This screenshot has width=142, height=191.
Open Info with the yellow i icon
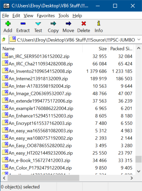99,23
